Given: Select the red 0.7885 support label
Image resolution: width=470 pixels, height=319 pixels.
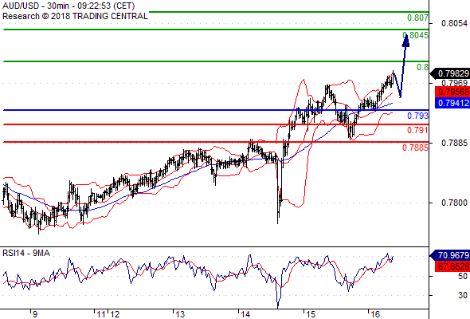Looking at the screenshot, I should [415, 148].
